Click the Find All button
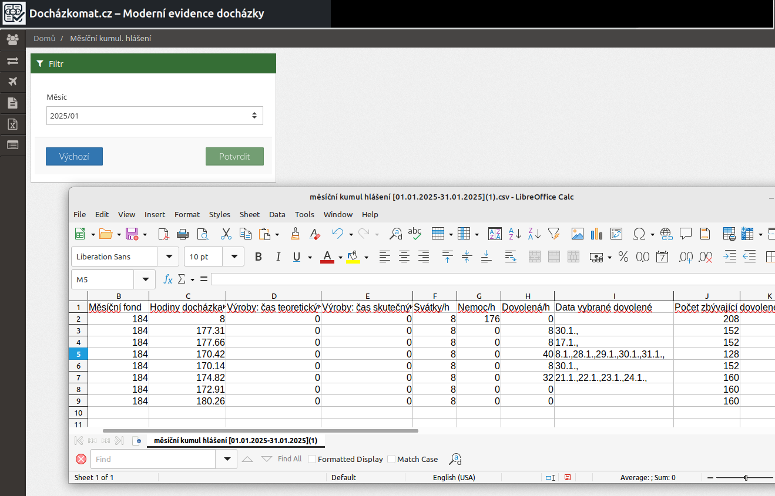Screen dimensions: 775x496 coord(290,459)
